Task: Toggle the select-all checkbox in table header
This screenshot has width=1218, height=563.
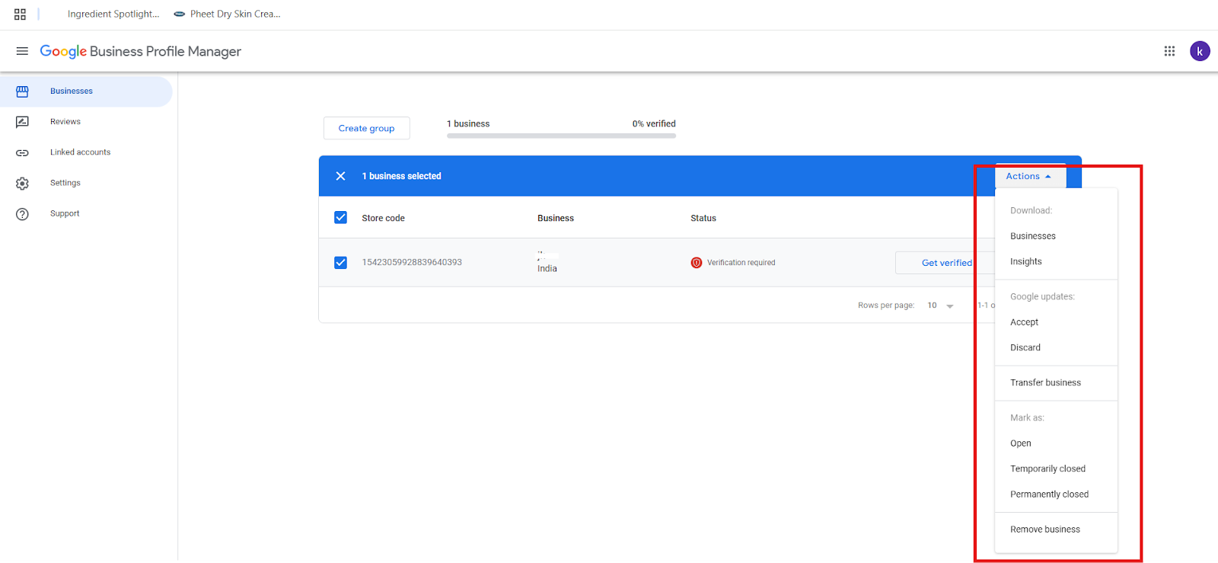Action: point(340,218)
